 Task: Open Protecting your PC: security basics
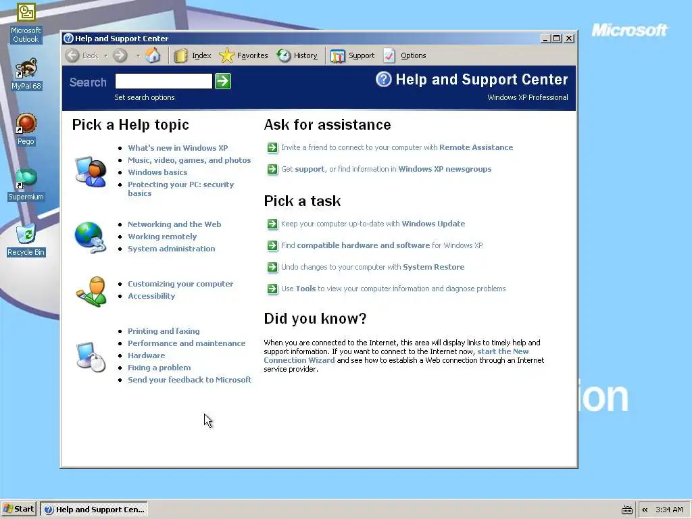click(181, 189)
